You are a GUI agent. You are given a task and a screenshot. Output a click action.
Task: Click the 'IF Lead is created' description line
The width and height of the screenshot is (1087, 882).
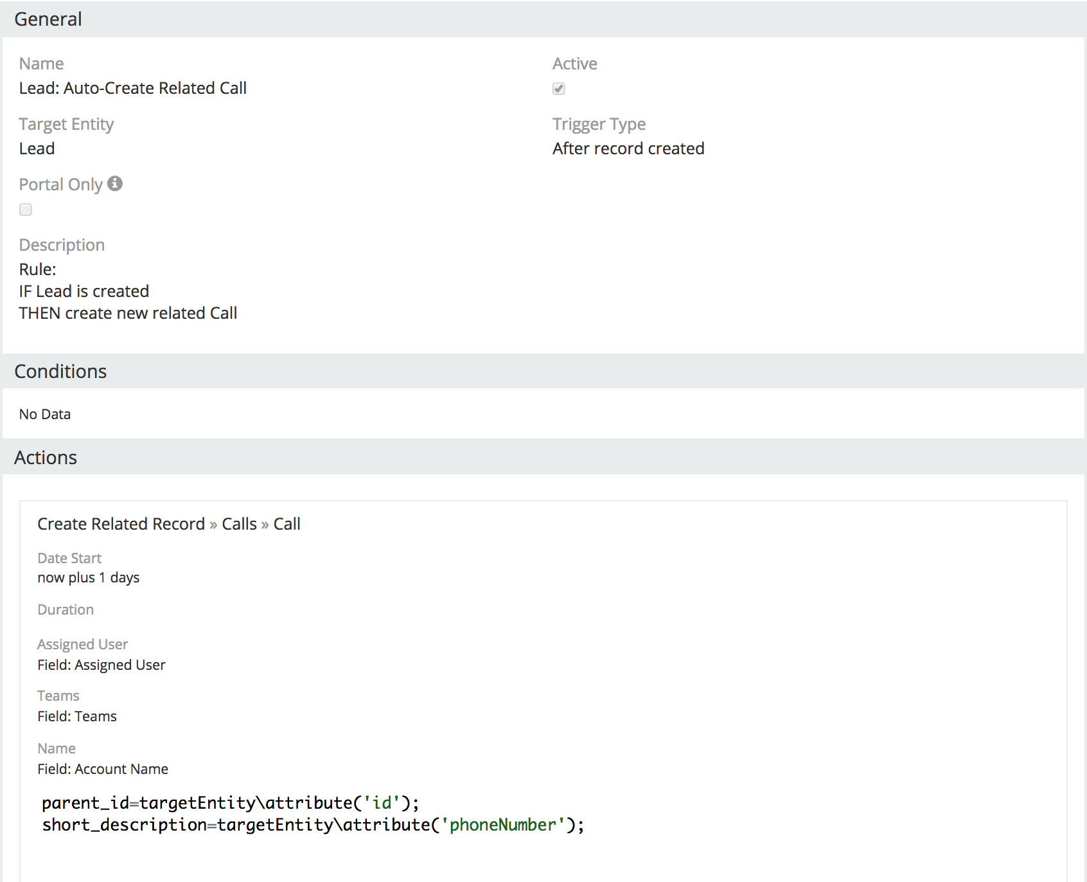click(84, 291)
